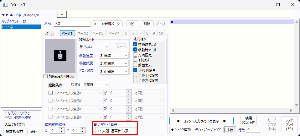Click the 名前 name input field
The image size is (300, 136).
point(71,24)
